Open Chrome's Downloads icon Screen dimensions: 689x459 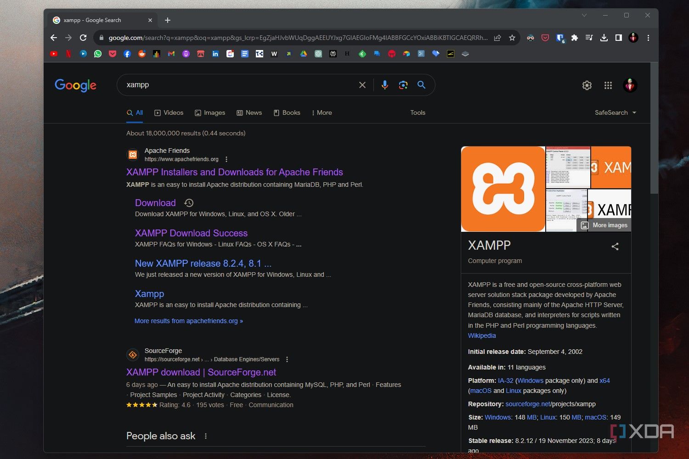[x=604, y=38]
